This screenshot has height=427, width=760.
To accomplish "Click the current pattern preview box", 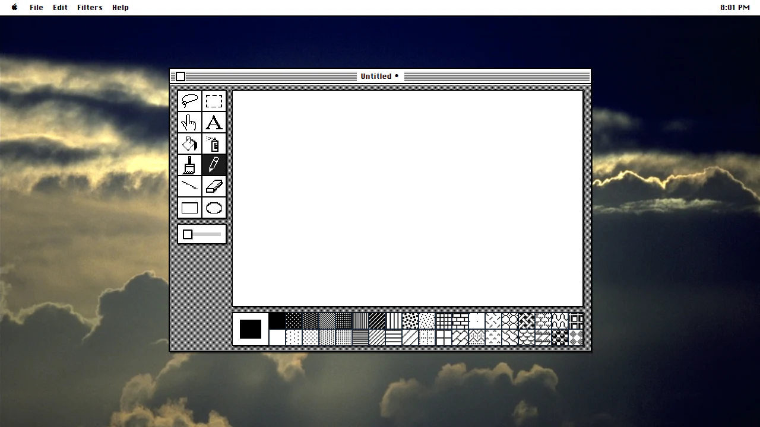I will [250, 329].
